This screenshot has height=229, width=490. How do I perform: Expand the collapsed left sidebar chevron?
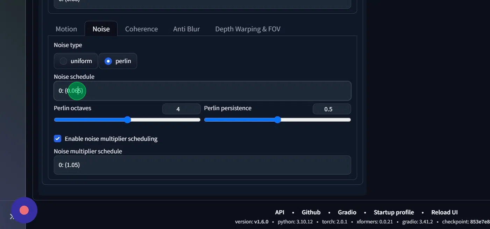(12, 216)
